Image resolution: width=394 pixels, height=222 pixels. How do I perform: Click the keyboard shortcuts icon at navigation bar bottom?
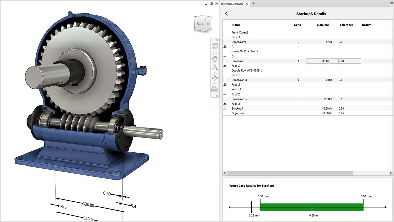[x=214, y=89]
